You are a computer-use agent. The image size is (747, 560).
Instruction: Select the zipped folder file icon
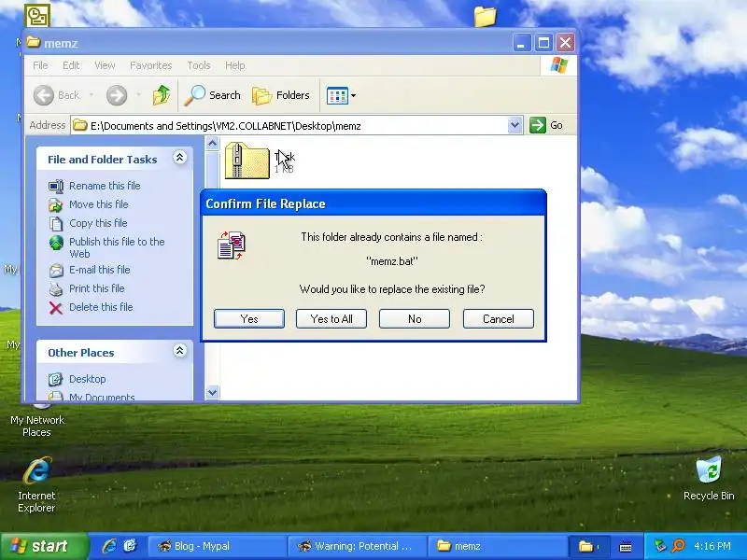click(x=247, y=161)
